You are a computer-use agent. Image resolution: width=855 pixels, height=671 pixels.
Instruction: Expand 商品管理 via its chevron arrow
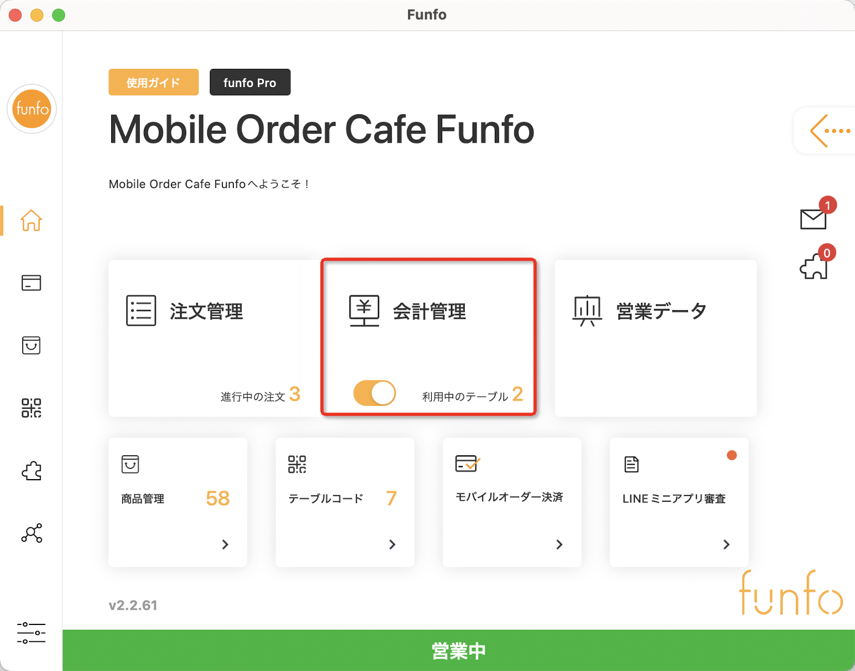[225, 544]
